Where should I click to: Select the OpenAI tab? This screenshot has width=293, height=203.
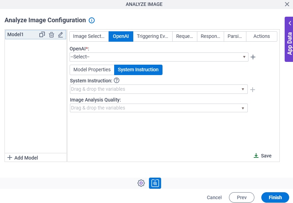121,36
